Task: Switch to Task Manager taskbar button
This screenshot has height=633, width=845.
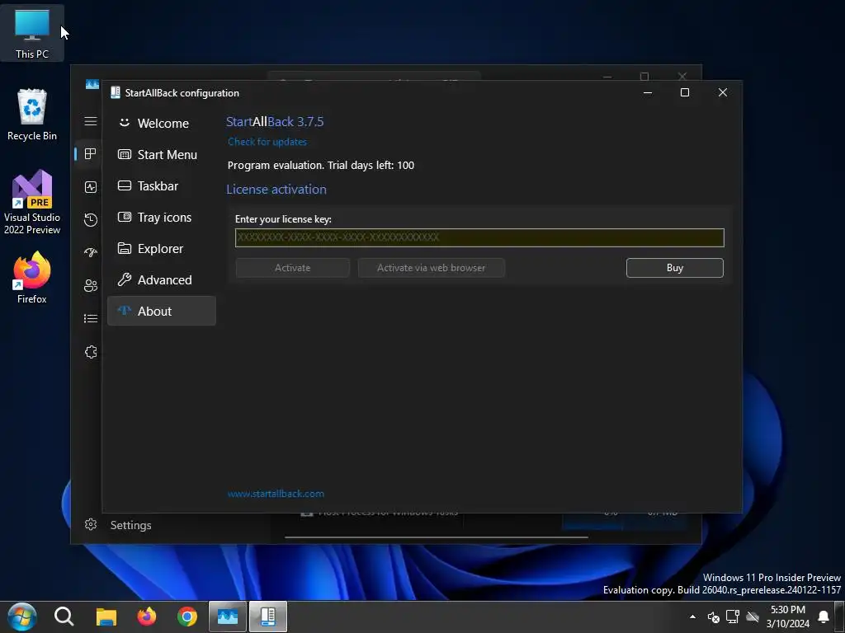Action: pyautogui.click(x=228, y=617)
